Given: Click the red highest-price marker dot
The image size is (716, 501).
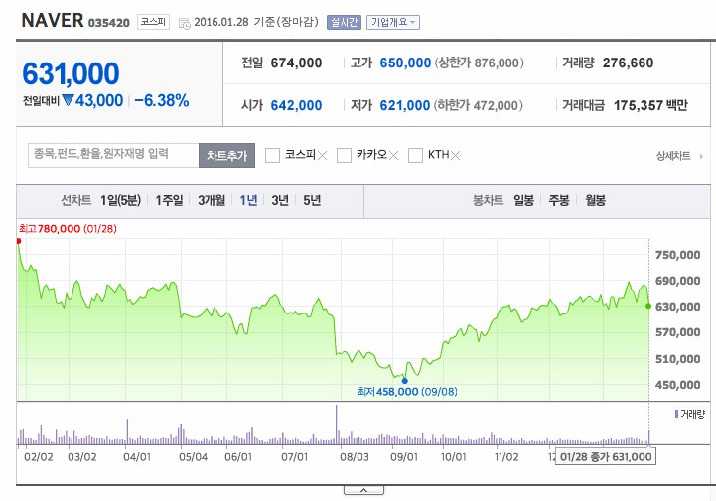Looking at the screenshot, I should tap(19, 240).
